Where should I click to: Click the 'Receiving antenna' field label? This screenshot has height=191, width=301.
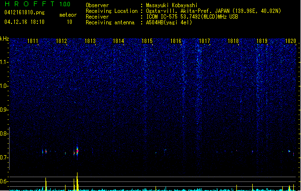click(x=110, y=22)
